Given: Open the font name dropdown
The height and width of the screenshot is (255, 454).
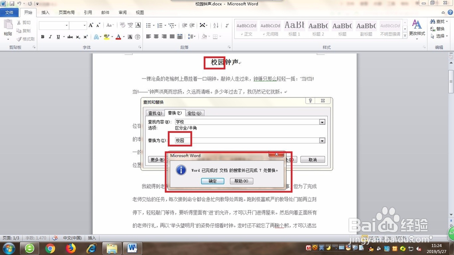Looking at the screenshot, I should pyautogui.click(x=67, y=25).
